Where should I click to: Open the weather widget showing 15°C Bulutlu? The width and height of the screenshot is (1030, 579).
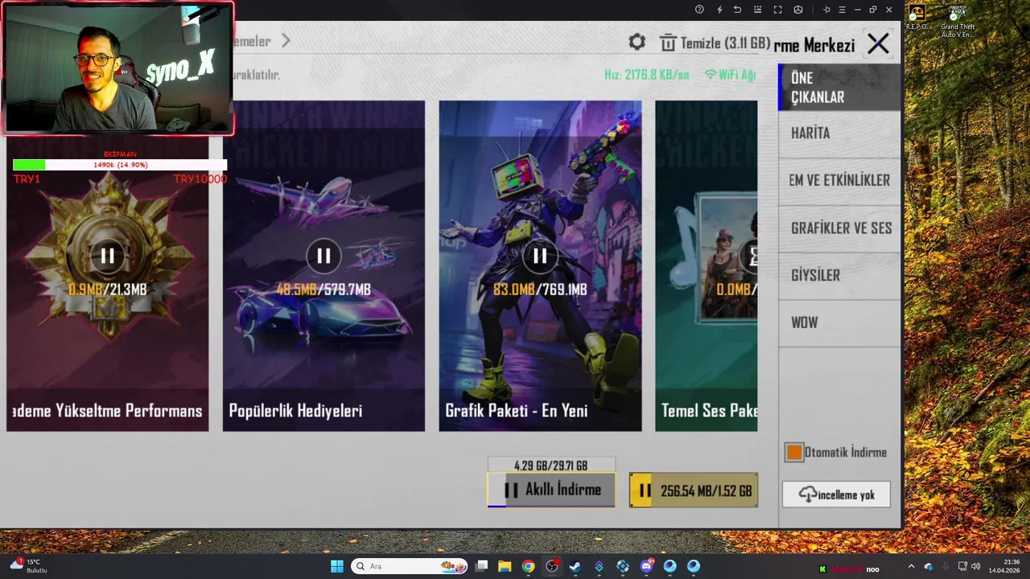pos(29,566)
